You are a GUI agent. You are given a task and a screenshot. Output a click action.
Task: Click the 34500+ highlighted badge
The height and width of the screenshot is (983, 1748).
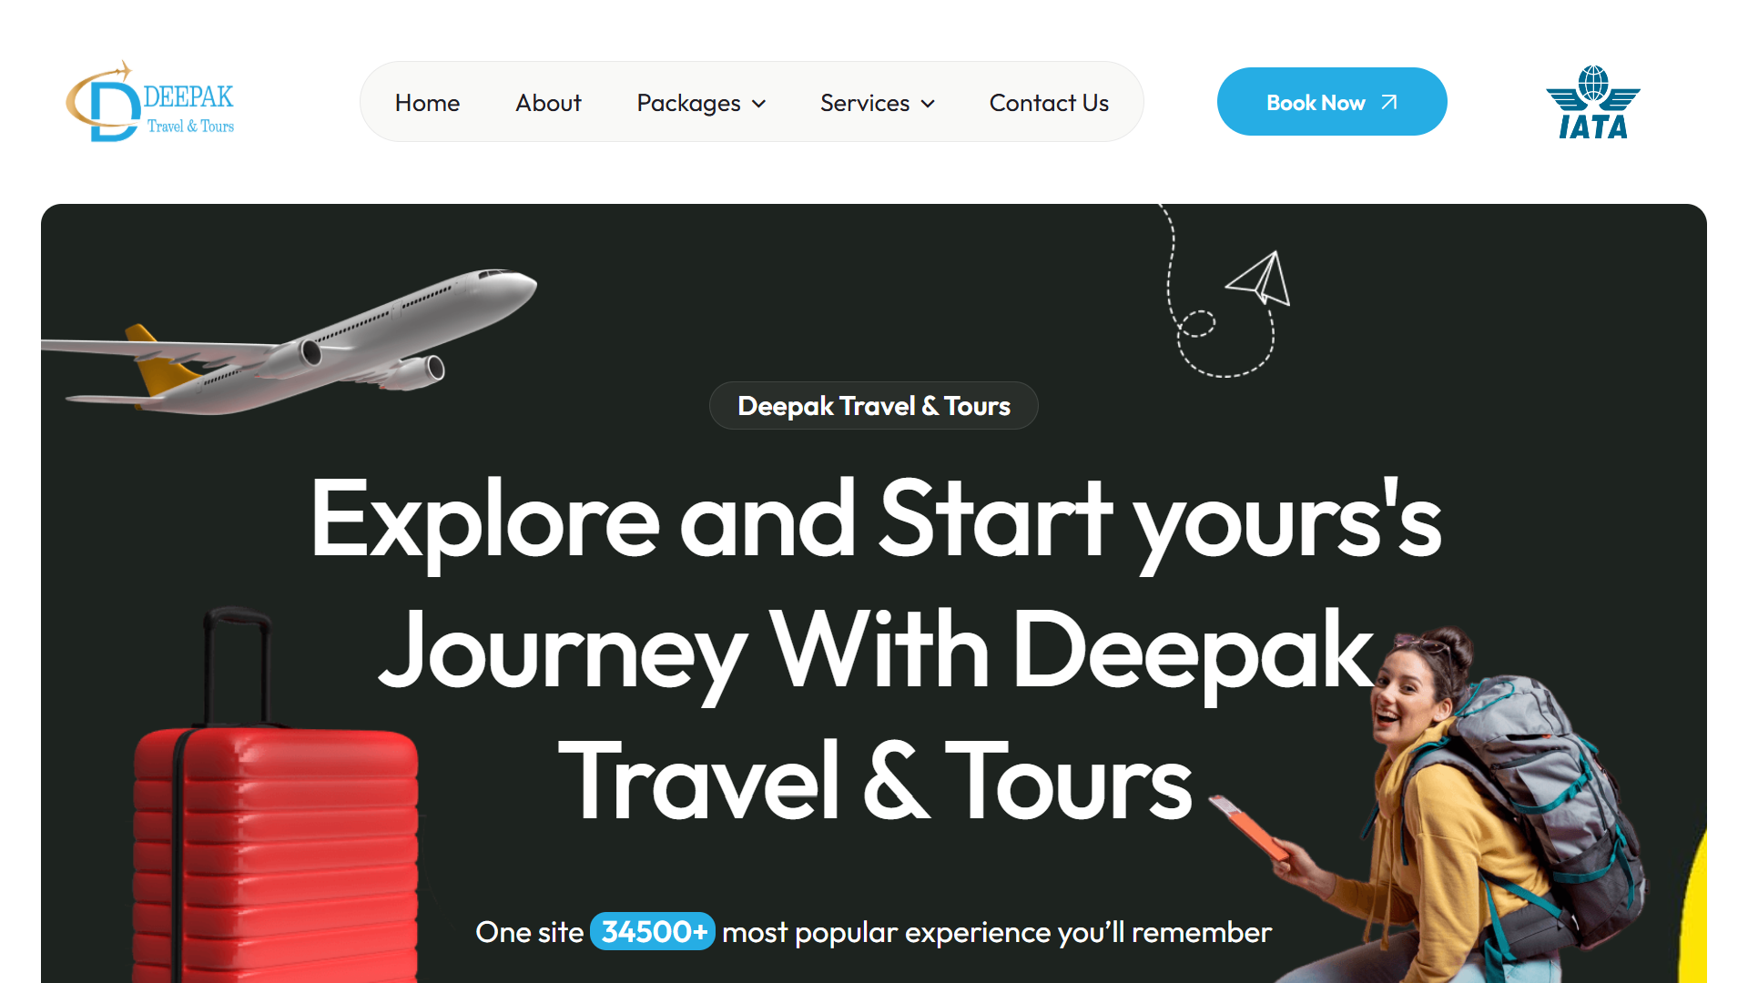pos(653,931)
